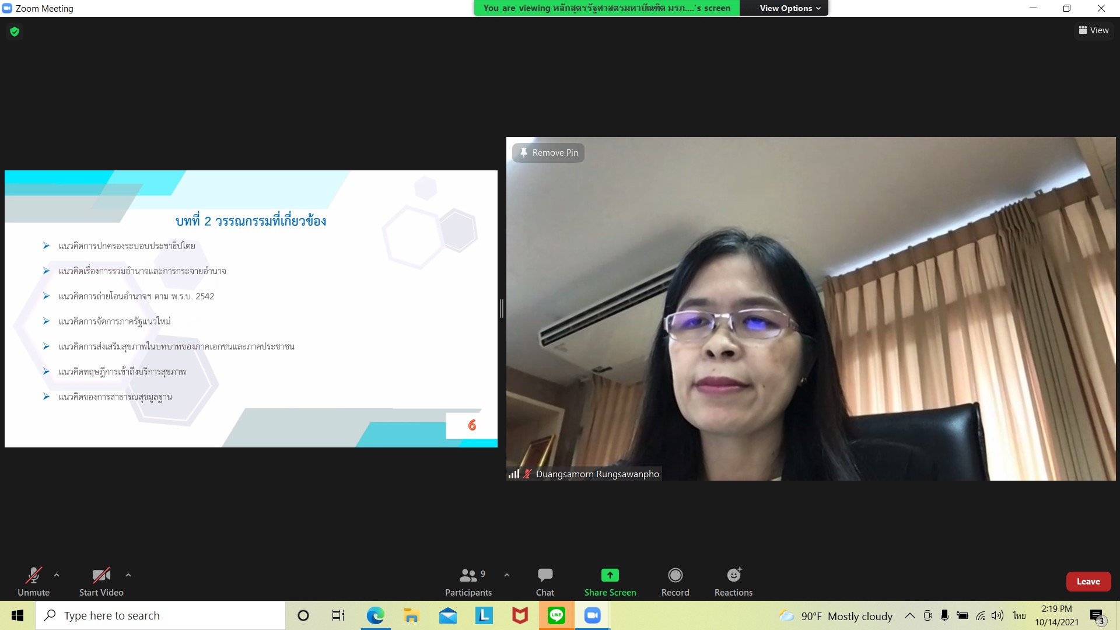Click the divider handle between slide and video
Viewport: 1120px width, 630px height.
502,309
